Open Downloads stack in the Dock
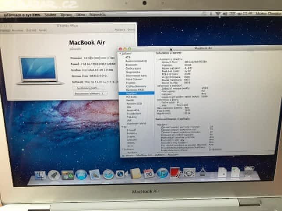282x211 pixels. click(x=235, y=172)
